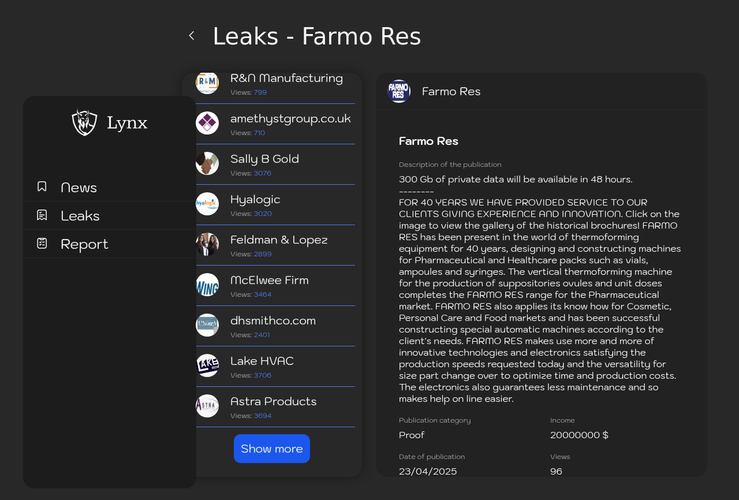Image resolution: width=739 pixels, height=500 pixels.
Task: Click the Hyalogic views count 3020
Action: (x=263, y=214)
